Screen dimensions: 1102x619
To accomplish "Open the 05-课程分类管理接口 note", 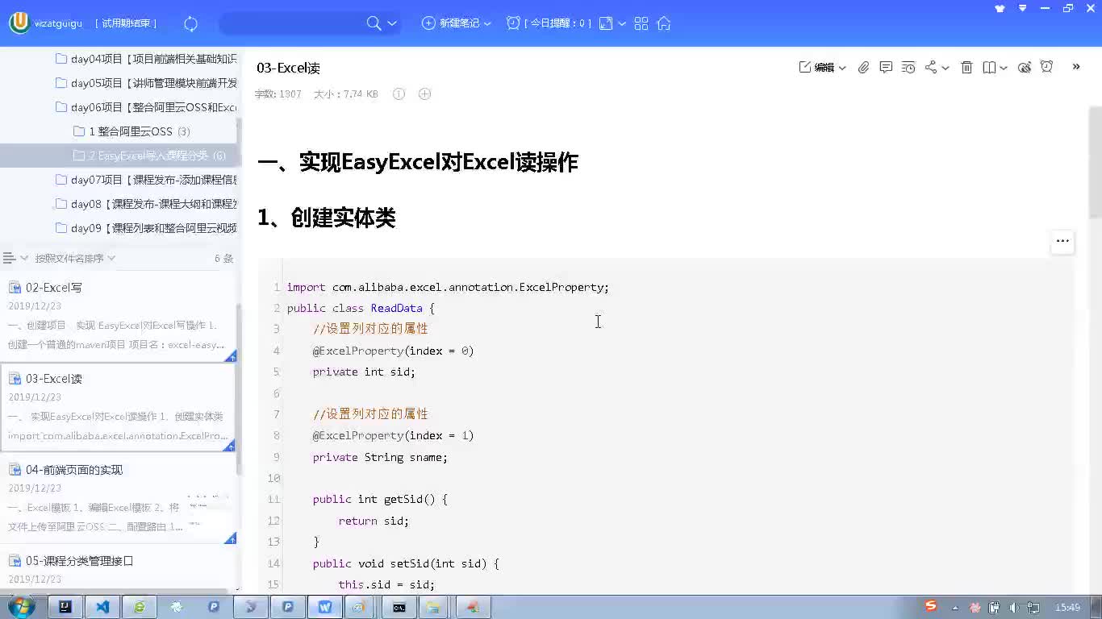I will tap(118, 569).
